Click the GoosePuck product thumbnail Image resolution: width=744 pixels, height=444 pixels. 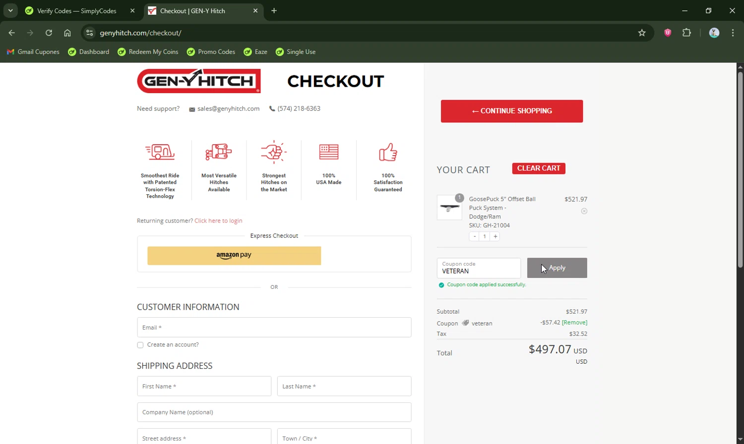point(449,208)
